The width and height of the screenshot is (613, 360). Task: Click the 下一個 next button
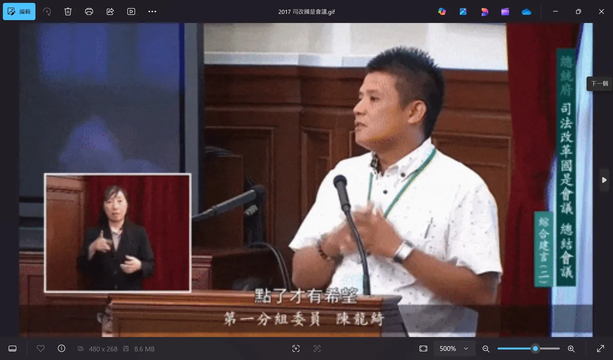pos(599,83)
